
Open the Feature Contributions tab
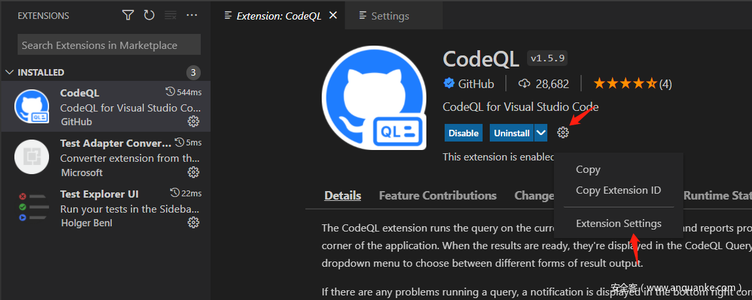(x=437, y=196)
